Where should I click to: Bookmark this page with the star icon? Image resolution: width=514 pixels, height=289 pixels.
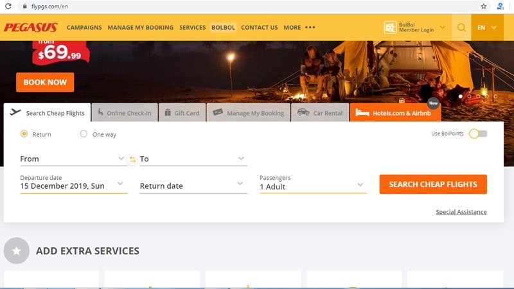pyautogui.click(x=484, y=6)
